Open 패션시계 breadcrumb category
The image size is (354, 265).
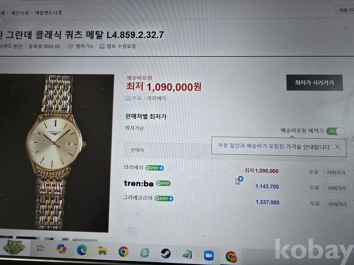(19, 13)
